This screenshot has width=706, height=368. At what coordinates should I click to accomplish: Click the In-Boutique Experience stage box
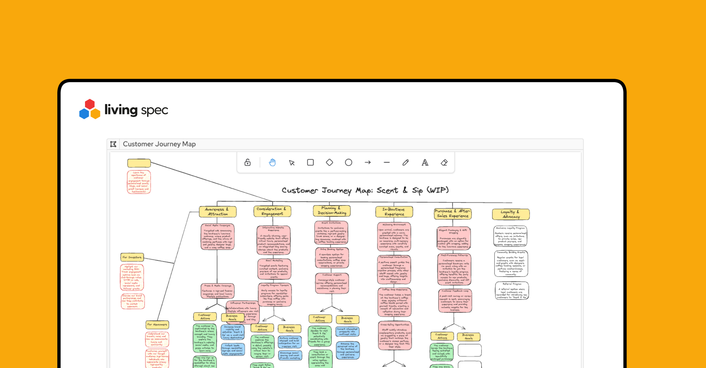click(394, 212)
